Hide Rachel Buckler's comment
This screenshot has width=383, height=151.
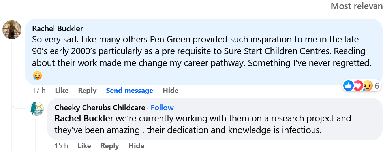pos(171,91)
